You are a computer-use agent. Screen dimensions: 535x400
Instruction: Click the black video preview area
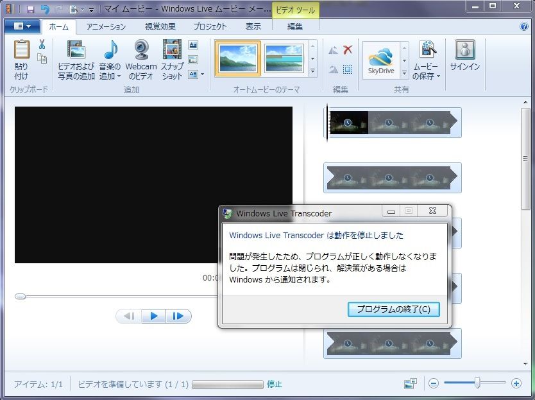pyautogui.click(x=153, y=185)
